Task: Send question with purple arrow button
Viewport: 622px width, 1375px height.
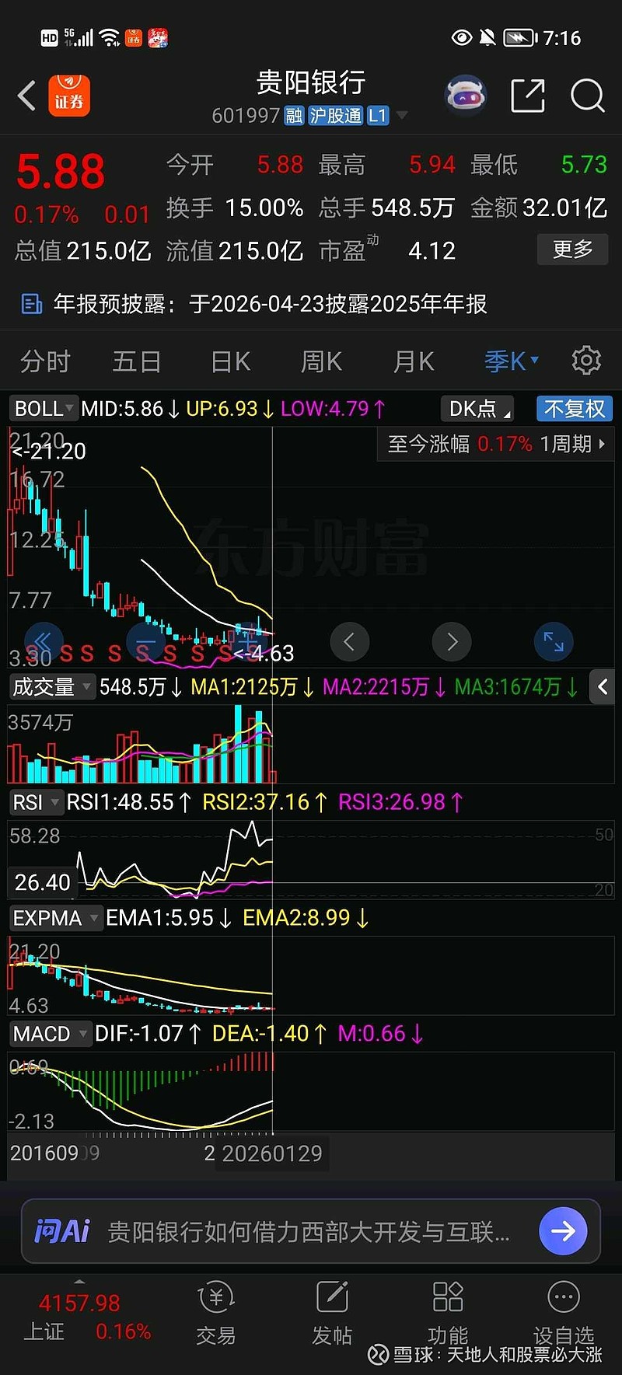Action: pos(562,1231)
